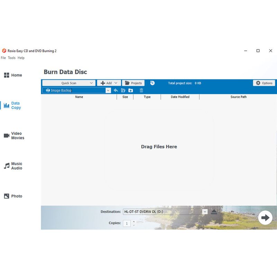Viewport: 277px width, 277px height.
Task: Decrease the number of copies
Action: (134, 225)
